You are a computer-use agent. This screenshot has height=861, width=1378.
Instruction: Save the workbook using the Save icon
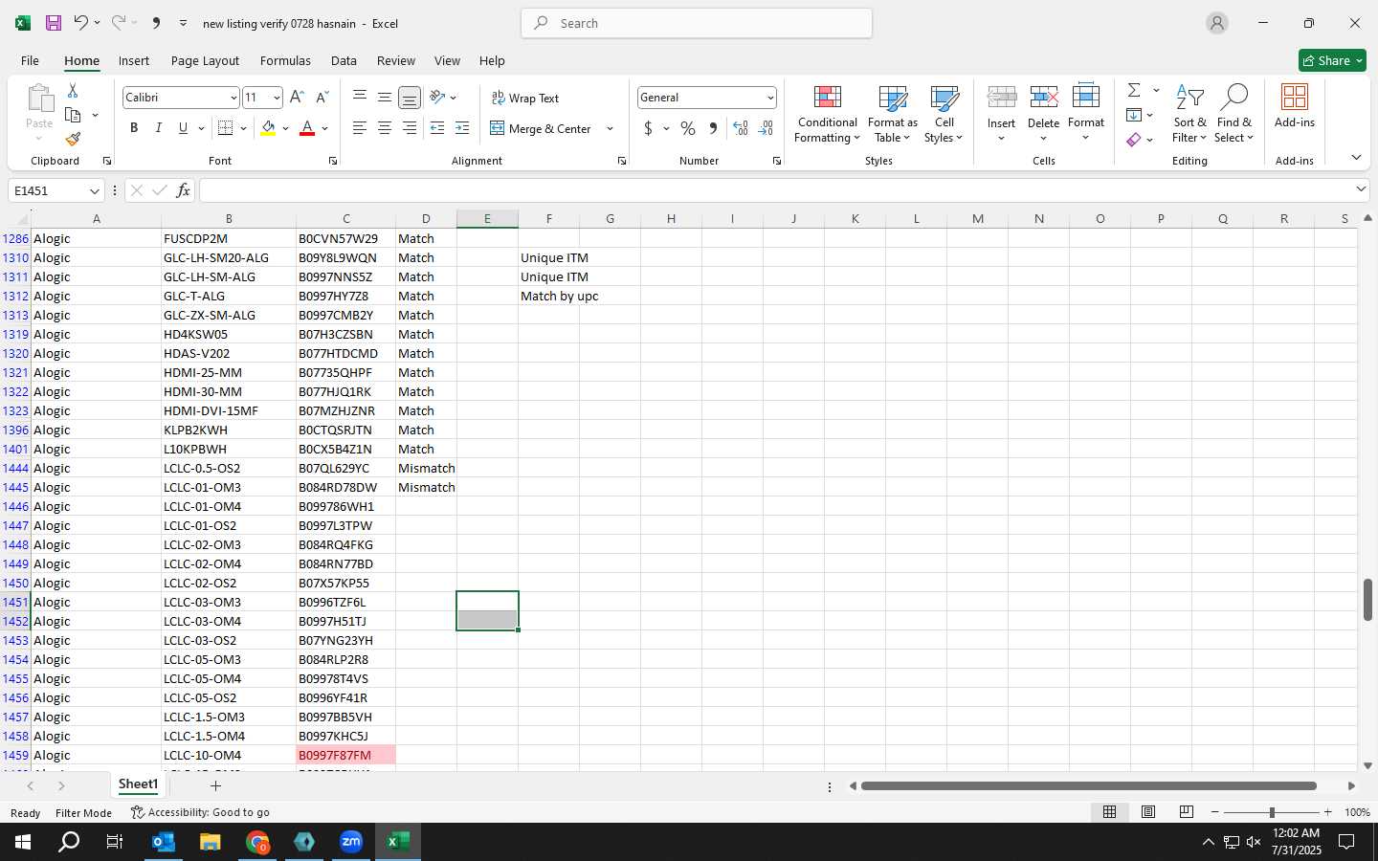click(54, 23)
